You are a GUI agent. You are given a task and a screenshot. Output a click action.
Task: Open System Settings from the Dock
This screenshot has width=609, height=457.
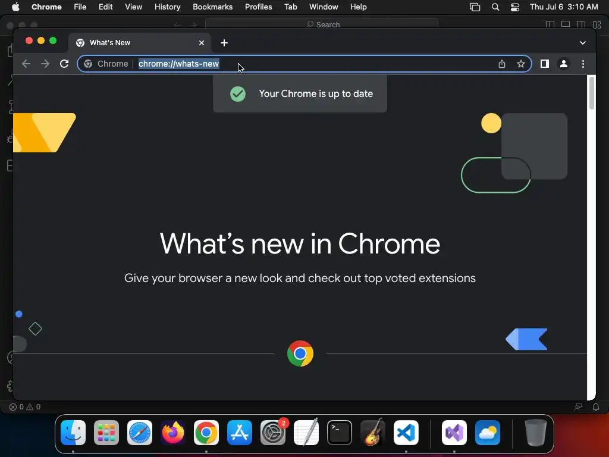(273, 433)
